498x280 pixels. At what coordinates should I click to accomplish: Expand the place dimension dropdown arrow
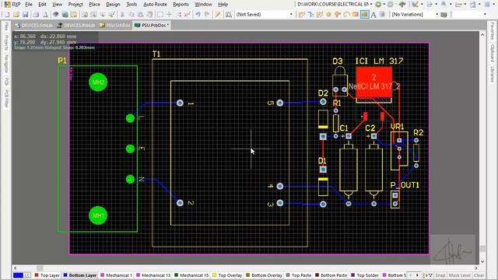465,5
